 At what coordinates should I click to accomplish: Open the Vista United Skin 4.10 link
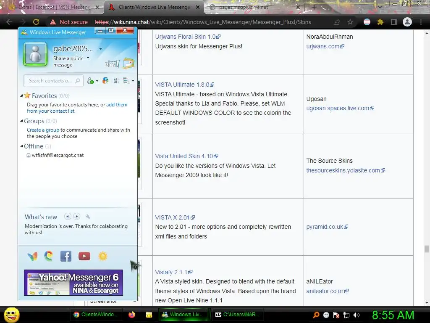[x=186, y=156]
